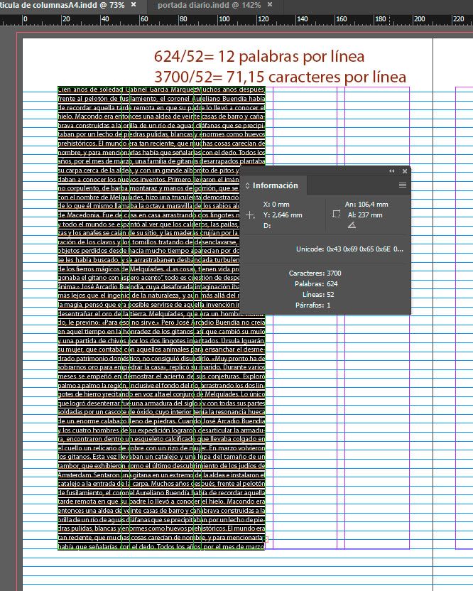
Task: Click the width and height dimensions icon
Action: point(336,215)
